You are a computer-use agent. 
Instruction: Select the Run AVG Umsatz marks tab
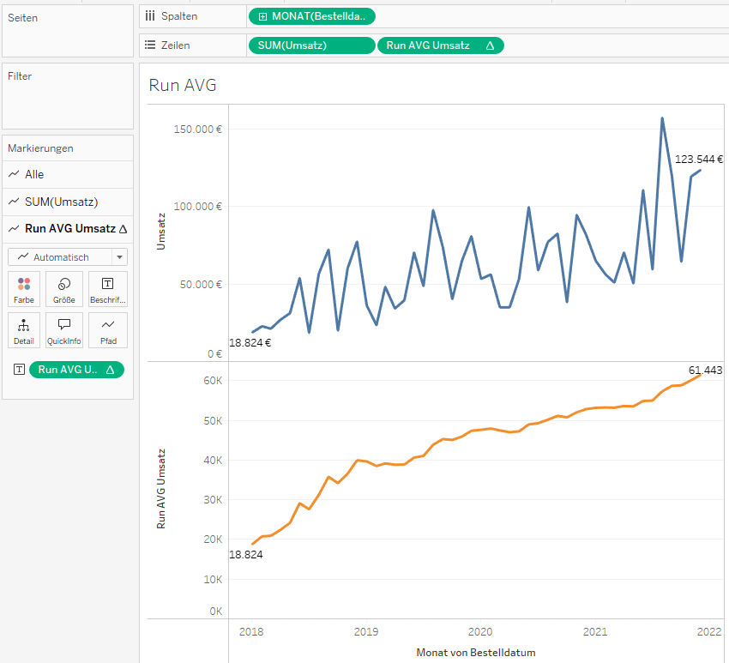70,229
